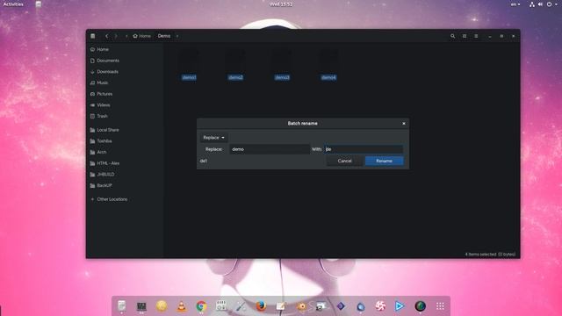Go forward with the right arrow button
562x316 pixels.
(x=116, y=36)
